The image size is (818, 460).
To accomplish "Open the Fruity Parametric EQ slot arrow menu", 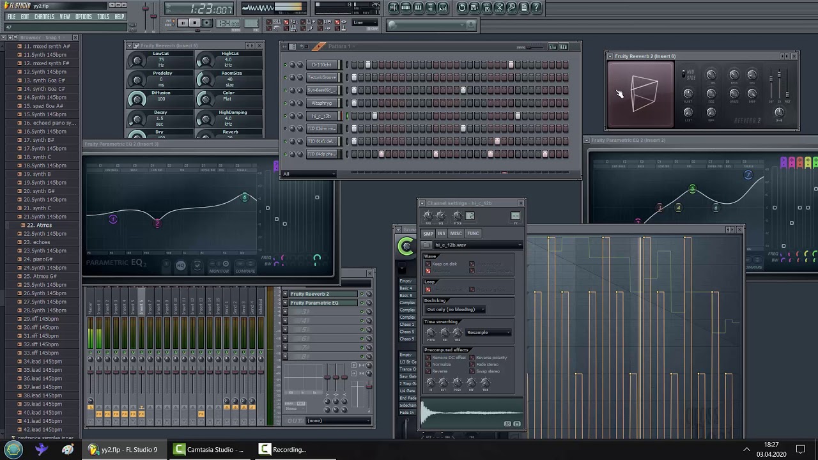I will tap(286, 303).
